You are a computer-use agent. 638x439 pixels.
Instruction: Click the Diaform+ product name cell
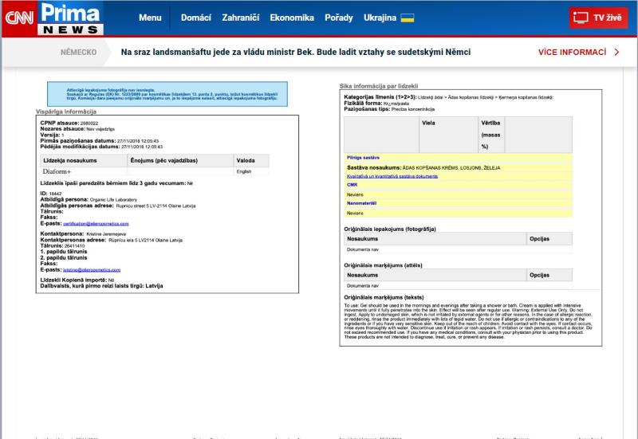pyautogui.click(x=84, y=171)
